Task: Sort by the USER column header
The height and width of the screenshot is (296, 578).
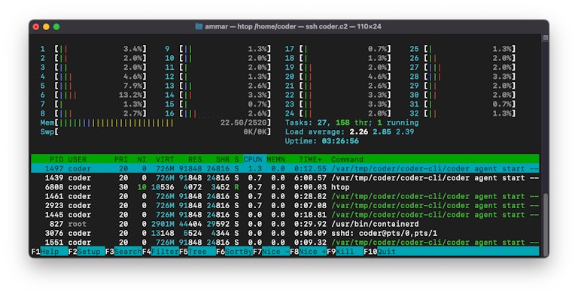Action: click(77, 159)
